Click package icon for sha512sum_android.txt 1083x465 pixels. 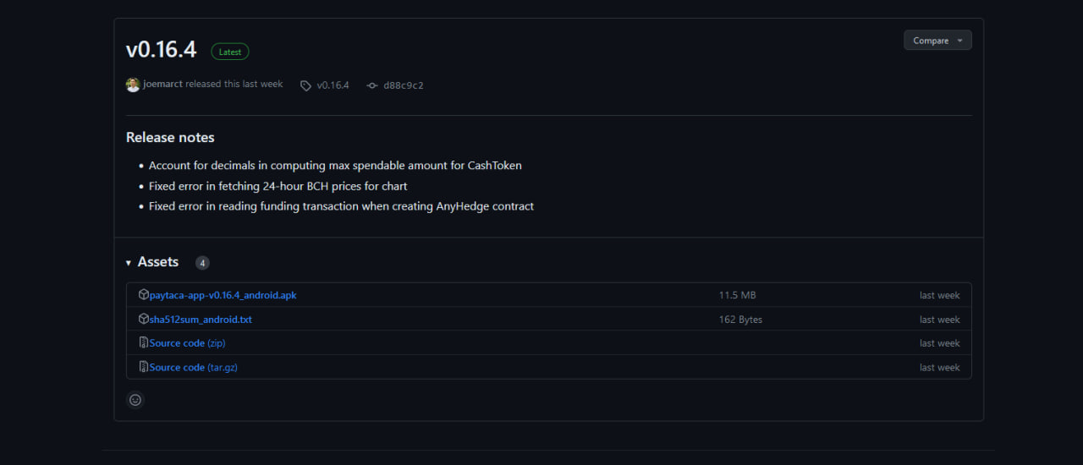144,319
